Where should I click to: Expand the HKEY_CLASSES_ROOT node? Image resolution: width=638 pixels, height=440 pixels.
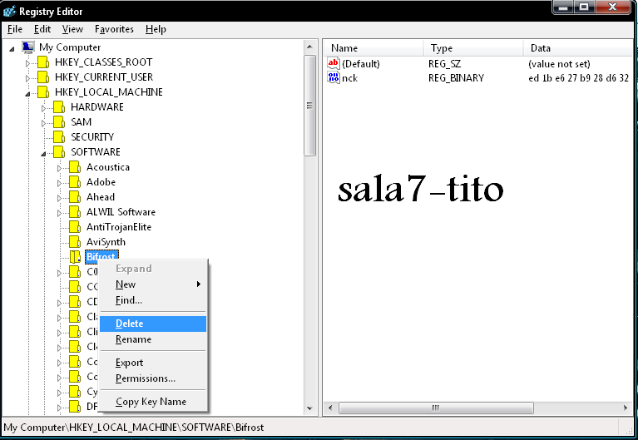(x=27, y=63)
